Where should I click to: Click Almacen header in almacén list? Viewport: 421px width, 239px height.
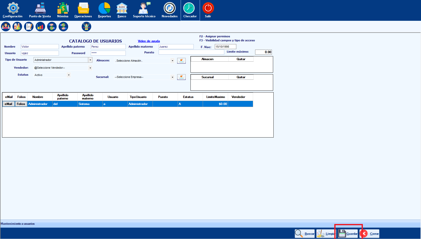pyautogui.click(x=209, y=59)
